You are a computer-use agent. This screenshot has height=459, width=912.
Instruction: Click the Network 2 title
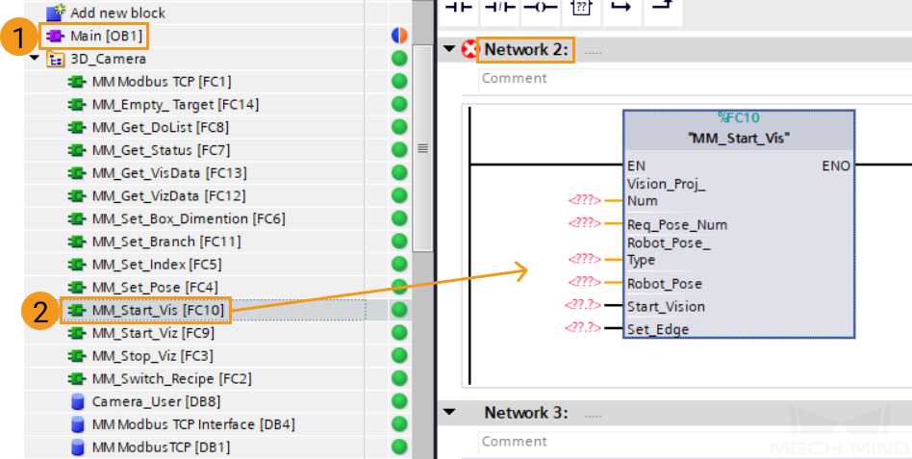pyautogui.click(x=526, y=49)
